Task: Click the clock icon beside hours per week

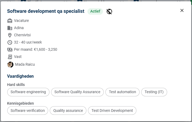Action: point(10,42)
